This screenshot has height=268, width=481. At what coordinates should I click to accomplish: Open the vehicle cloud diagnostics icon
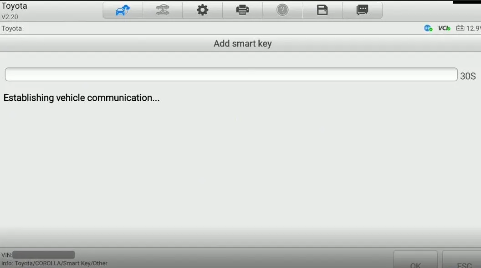click(123, 10)
